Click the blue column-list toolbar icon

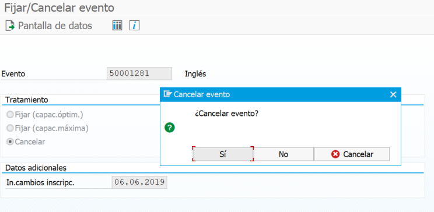click(x=117, y=26)
